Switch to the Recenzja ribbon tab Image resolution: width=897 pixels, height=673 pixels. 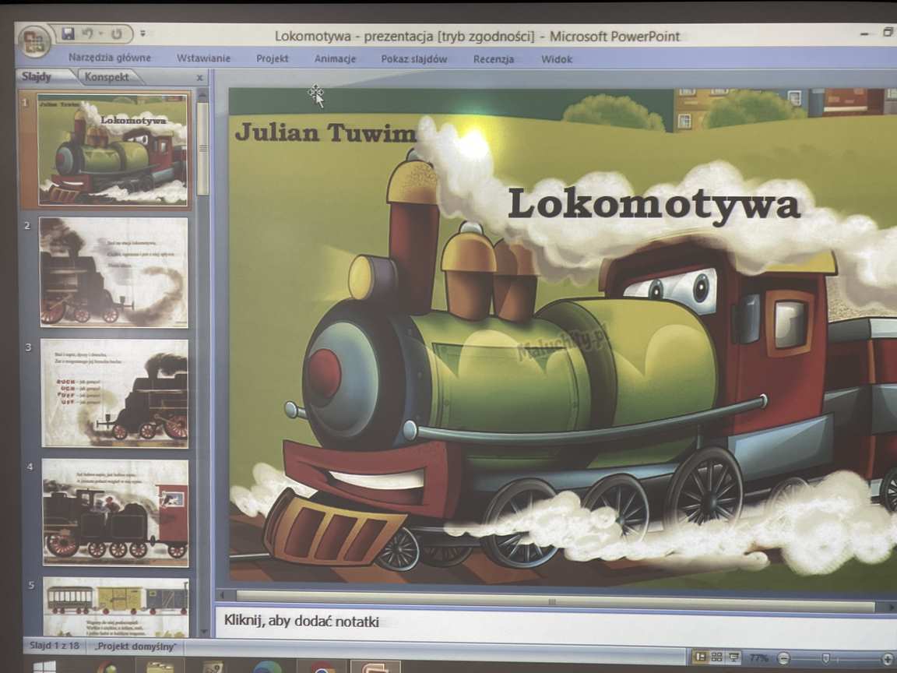click(x=494, y=59)
